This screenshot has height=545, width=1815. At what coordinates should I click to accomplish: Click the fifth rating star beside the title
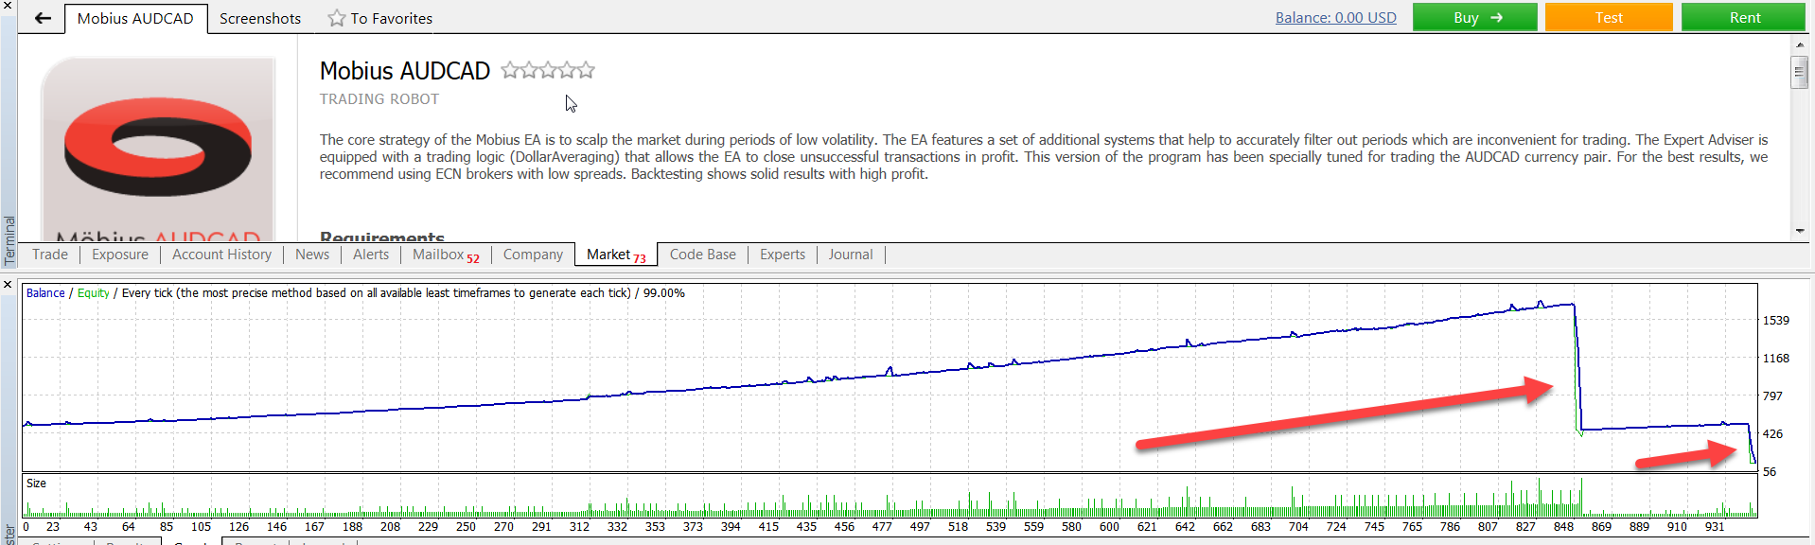pyautogui.click(x=586, y=70)
